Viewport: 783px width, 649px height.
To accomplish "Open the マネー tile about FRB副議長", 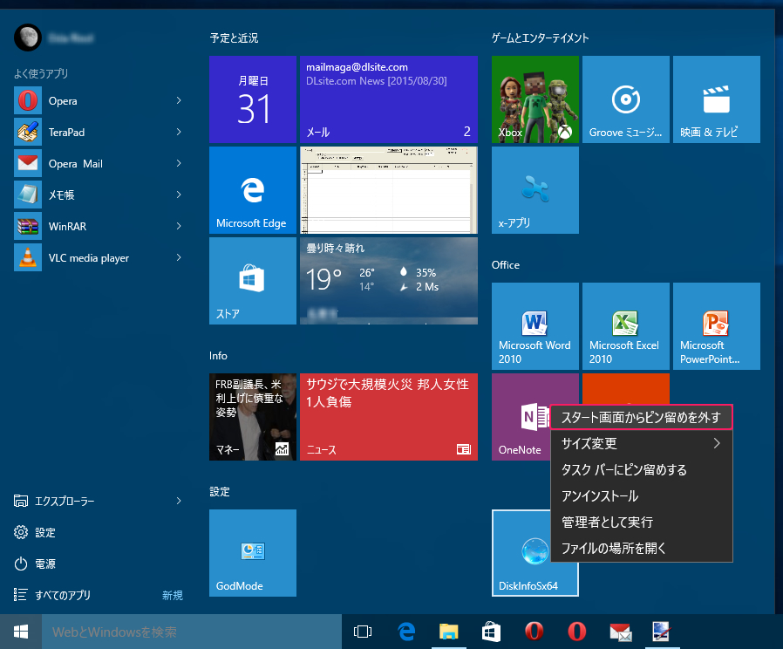I will (x=253, y=417).
